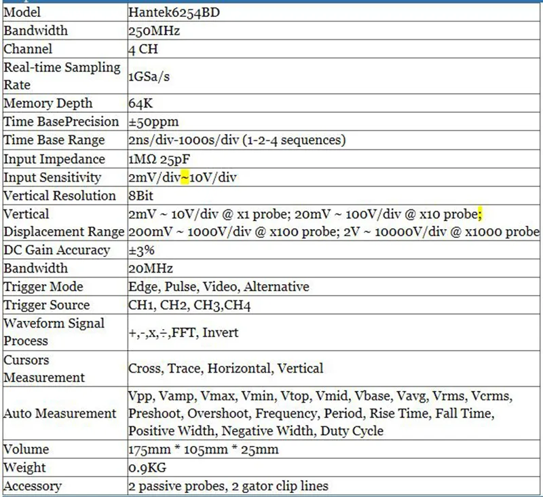Select the DC Gain Accuracy label
This screenshot has width=543, height=497.
point(57,250)
